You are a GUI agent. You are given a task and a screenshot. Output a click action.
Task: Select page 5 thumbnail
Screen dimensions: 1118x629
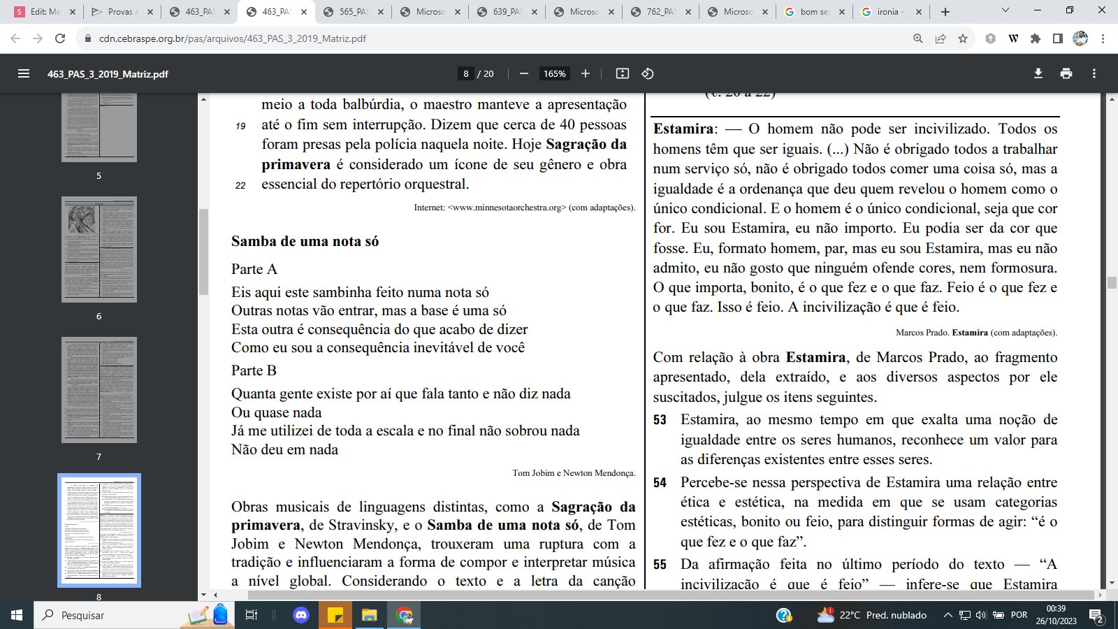[x=99, y=127]
